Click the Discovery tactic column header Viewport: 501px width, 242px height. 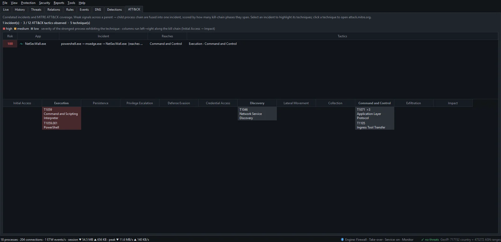point(257,103)
